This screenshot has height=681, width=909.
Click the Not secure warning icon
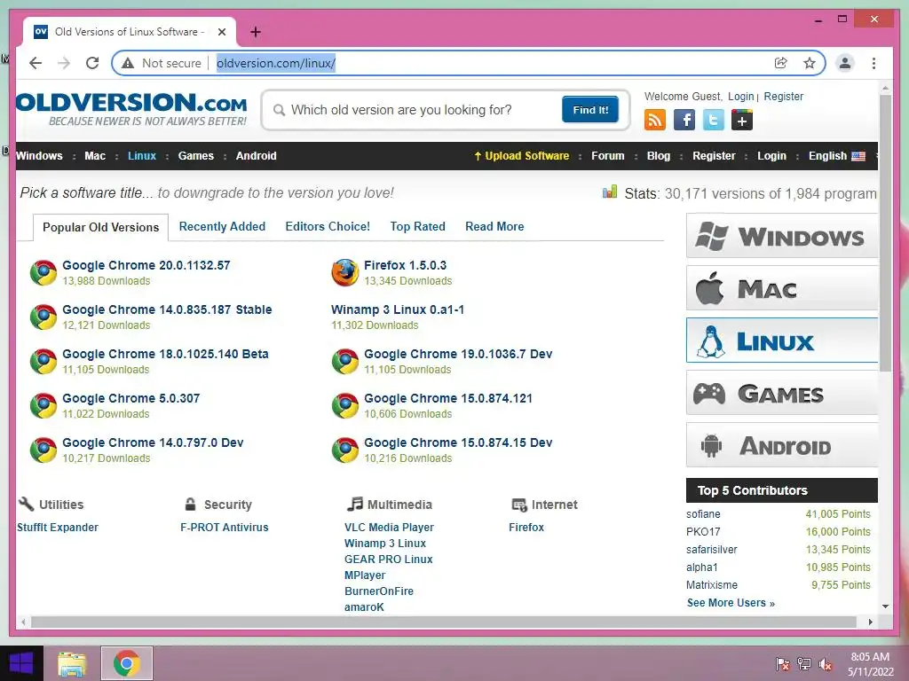click(x=128, y=63)
